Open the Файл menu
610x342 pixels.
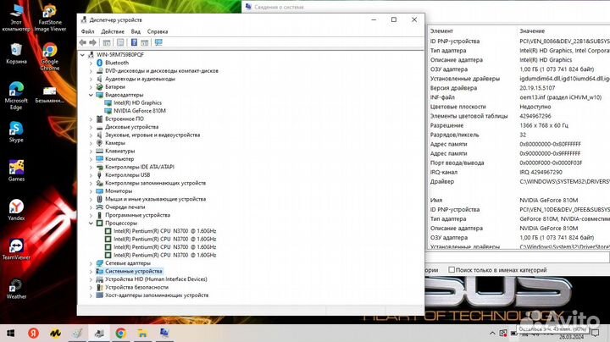(87, 31)
